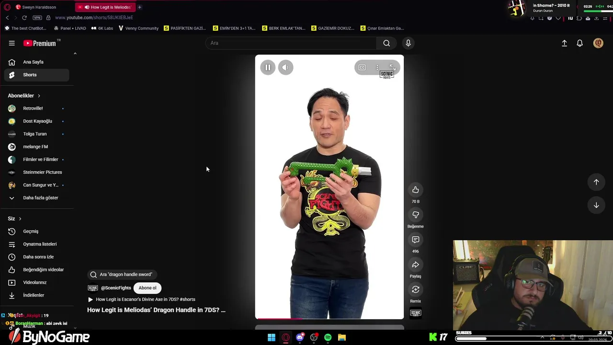Open Spotify from the taskbar

pos(328,337)
